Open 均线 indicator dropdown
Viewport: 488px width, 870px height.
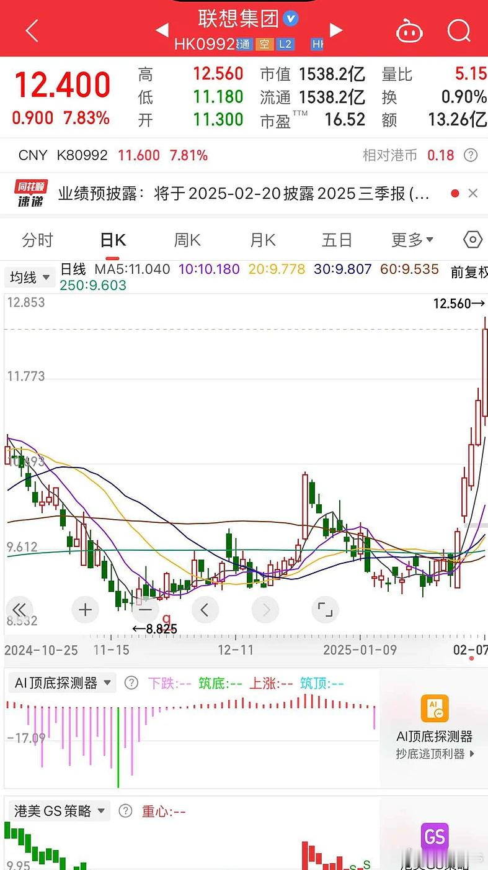(x=29, y=277)
